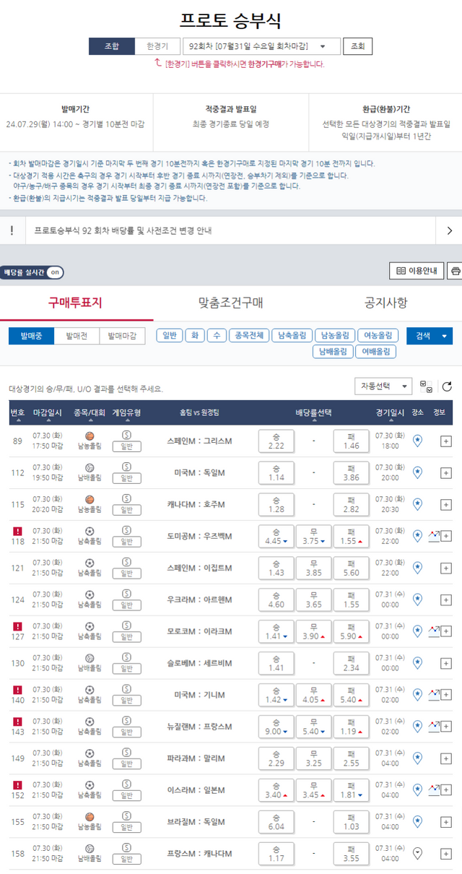Click red alert icon on match 127

click(18, 626)
